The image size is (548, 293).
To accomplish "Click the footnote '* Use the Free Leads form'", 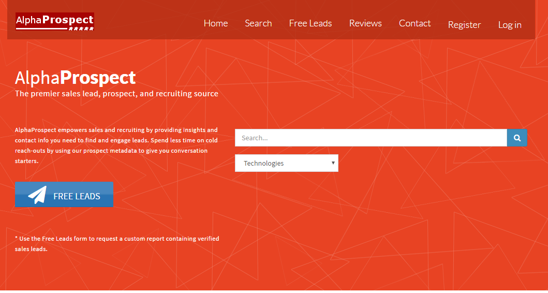I will point(117,244).
